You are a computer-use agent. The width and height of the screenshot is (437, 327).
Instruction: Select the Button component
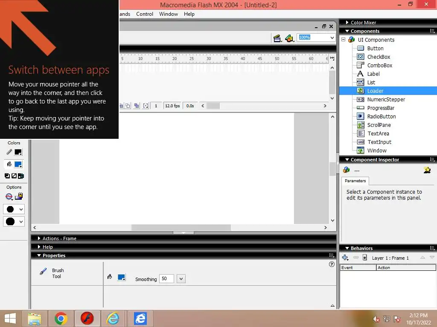(375, 48)
